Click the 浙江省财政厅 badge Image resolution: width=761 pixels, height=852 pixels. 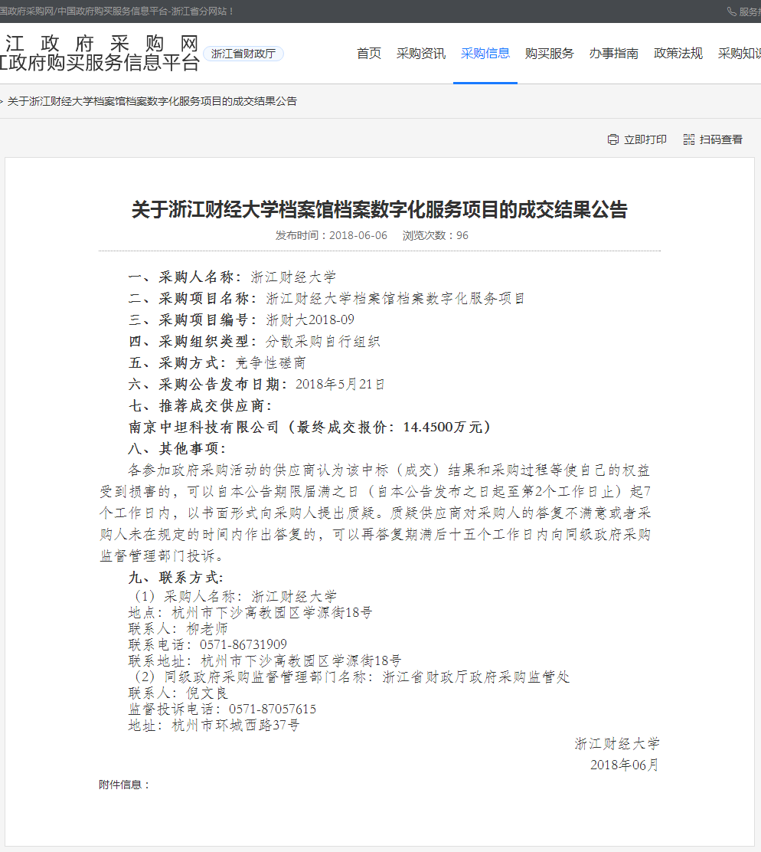[243, 54]
